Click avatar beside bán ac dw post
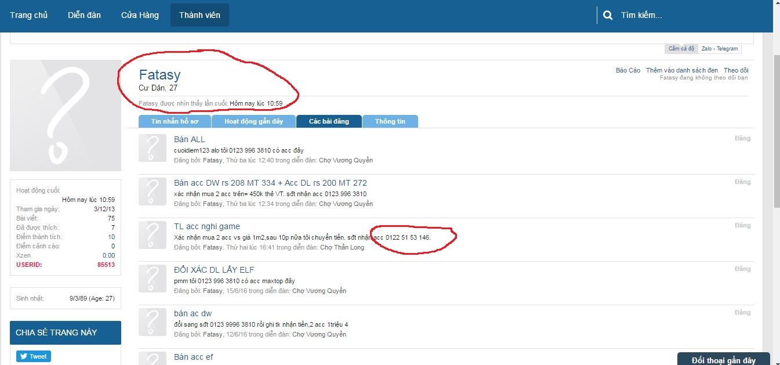Screen dimensions: 780x365 tap(153, 322)
